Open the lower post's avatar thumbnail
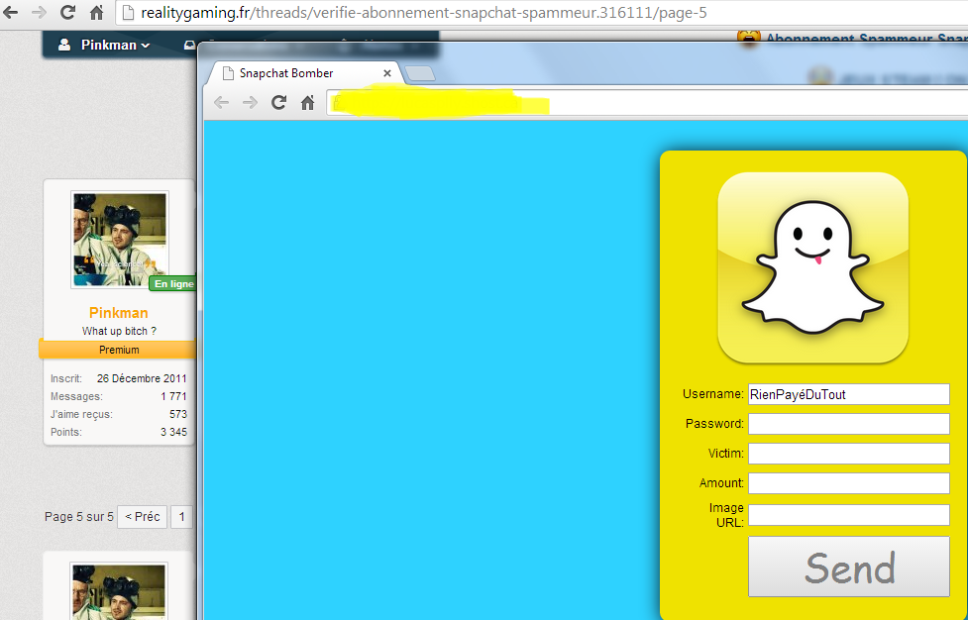Screen dimensions: 968x620 (x=120, y=591)
